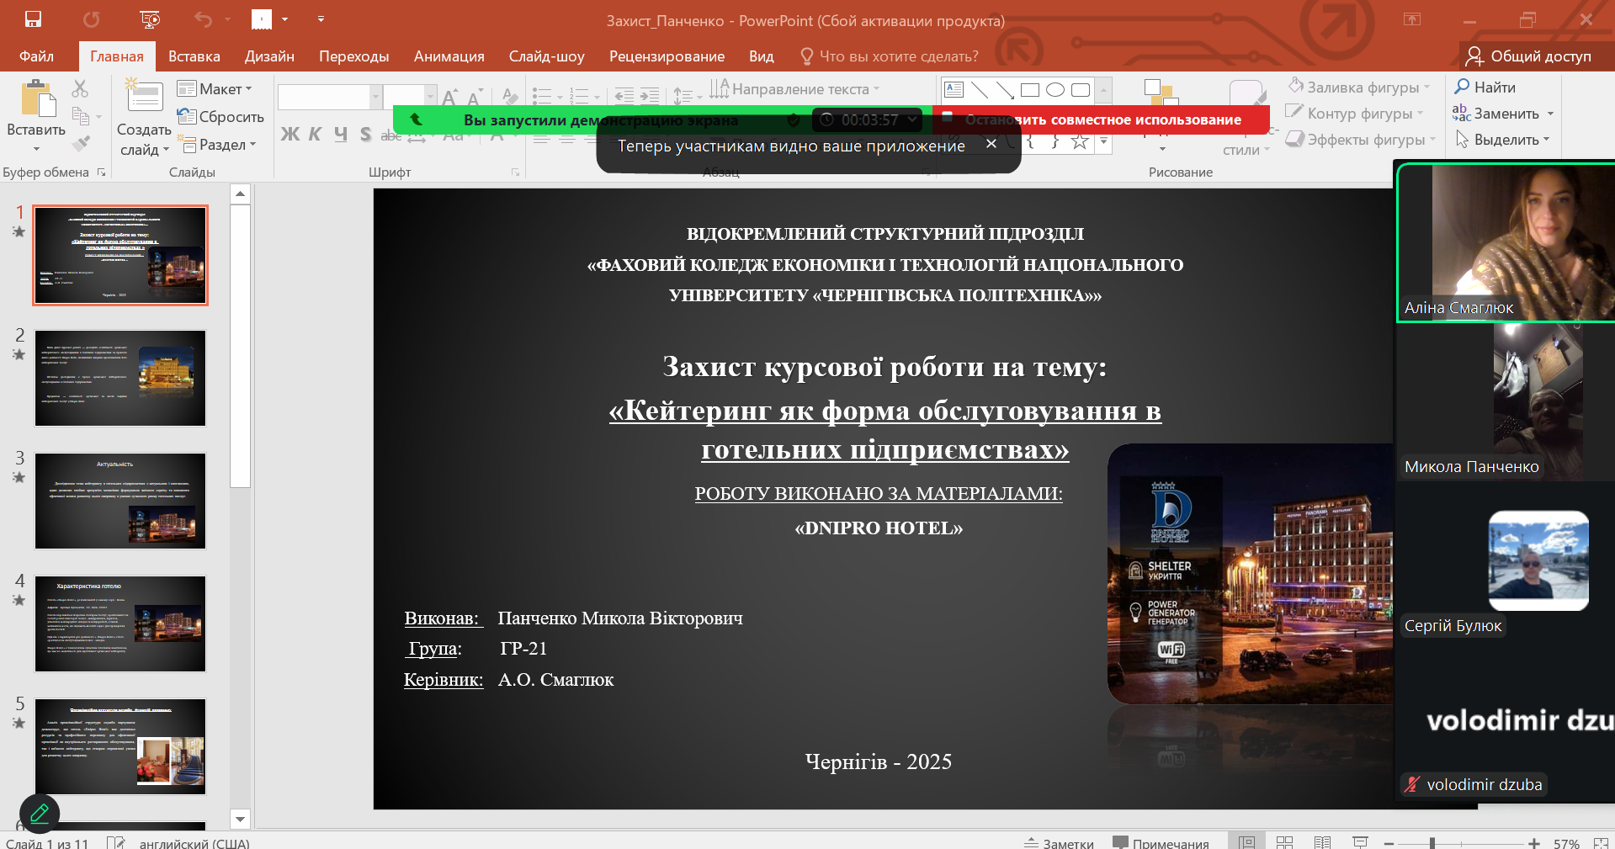Click the Find (Найти) magnifier button
Screen dimensions: 1615x849
tap(1485, 87)
